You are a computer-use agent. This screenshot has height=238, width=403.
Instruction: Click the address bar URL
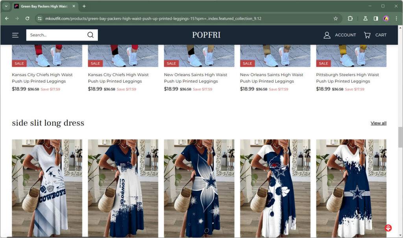point(153,18)
